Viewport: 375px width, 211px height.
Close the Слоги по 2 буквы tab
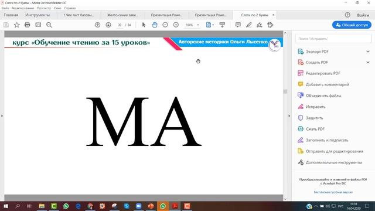[x=274, y=15]
